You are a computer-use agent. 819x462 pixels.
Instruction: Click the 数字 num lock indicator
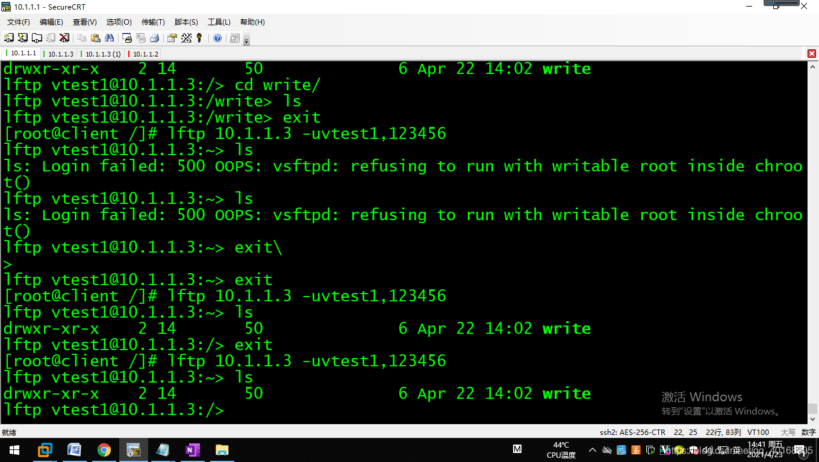(x=809, y=433)
